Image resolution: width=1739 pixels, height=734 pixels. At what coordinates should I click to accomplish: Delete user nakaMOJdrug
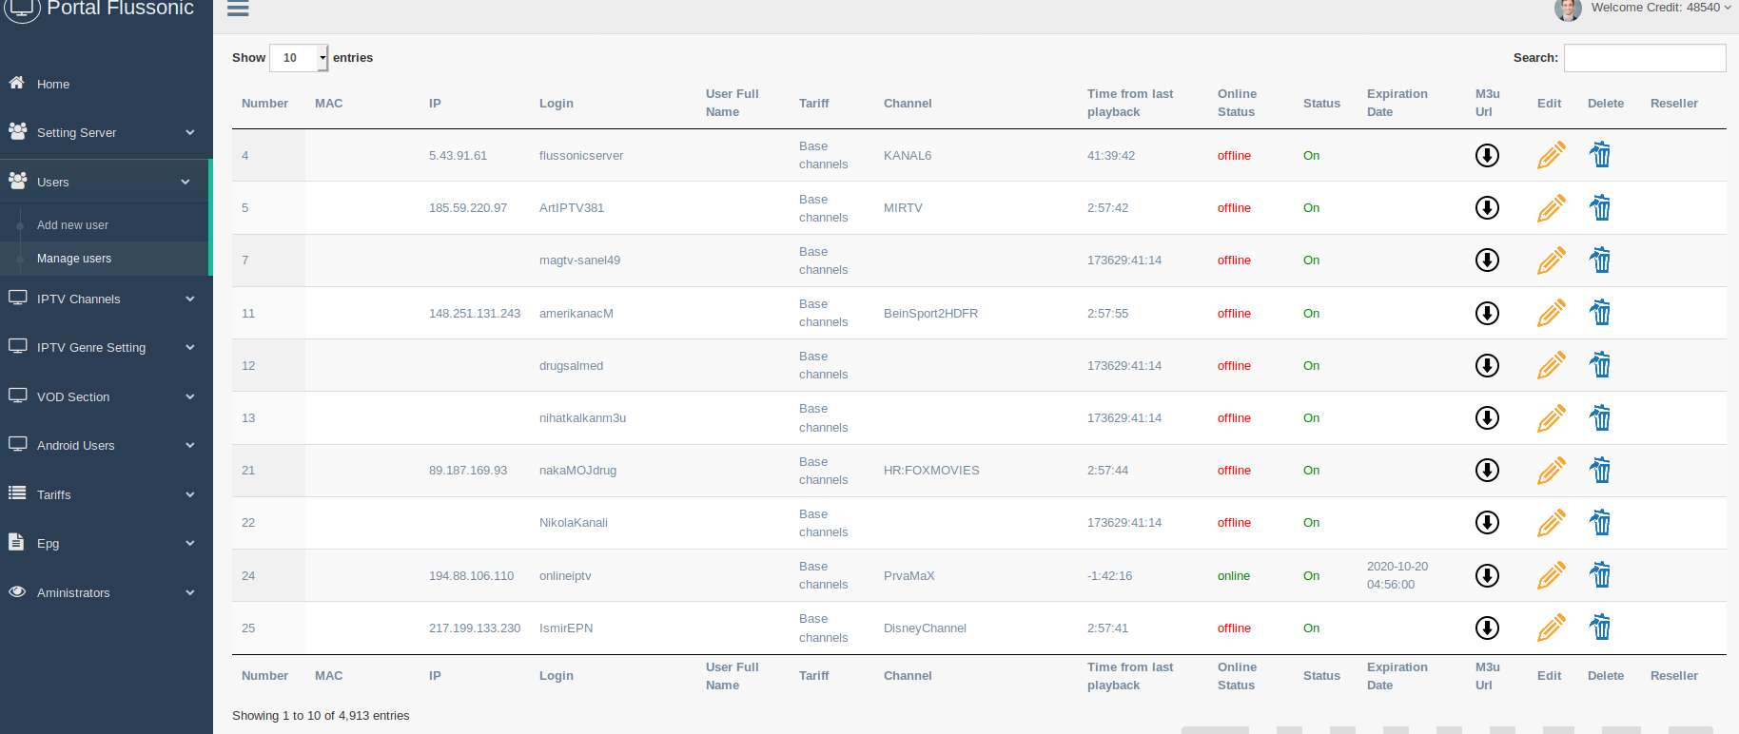pos(1600,469)
